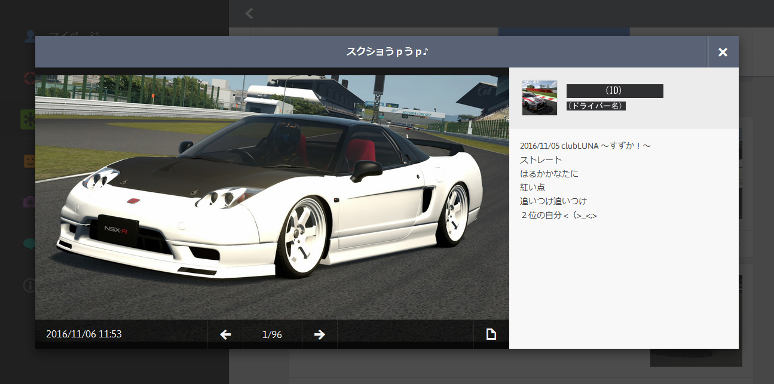Image resolution: width=774 pixels, height=384 pixels.
Task: Close the screenshot viewer with the X button
Action: pos(723,52)
